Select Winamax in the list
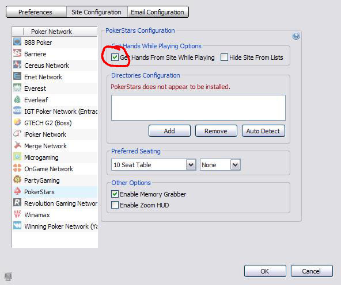 (55, 215)
